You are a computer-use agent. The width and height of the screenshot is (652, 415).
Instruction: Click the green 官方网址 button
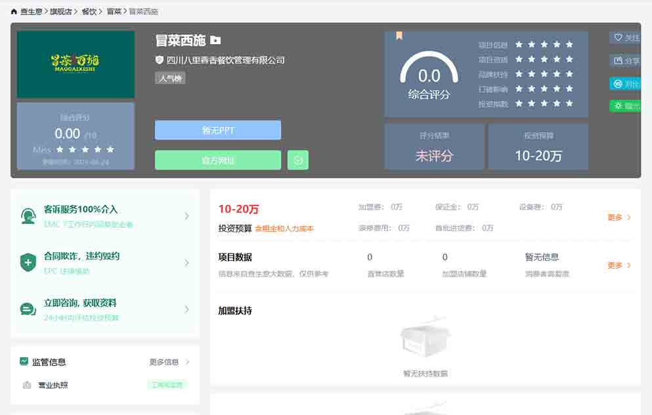point(218,160)
